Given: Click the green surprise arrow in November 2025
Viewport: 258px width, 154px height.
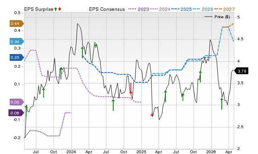Looking at the screenshot, I should 200,77.
